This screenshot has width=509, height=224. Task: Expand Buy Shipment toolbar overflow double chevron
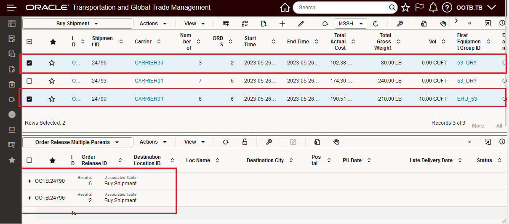tap(469, 24)
